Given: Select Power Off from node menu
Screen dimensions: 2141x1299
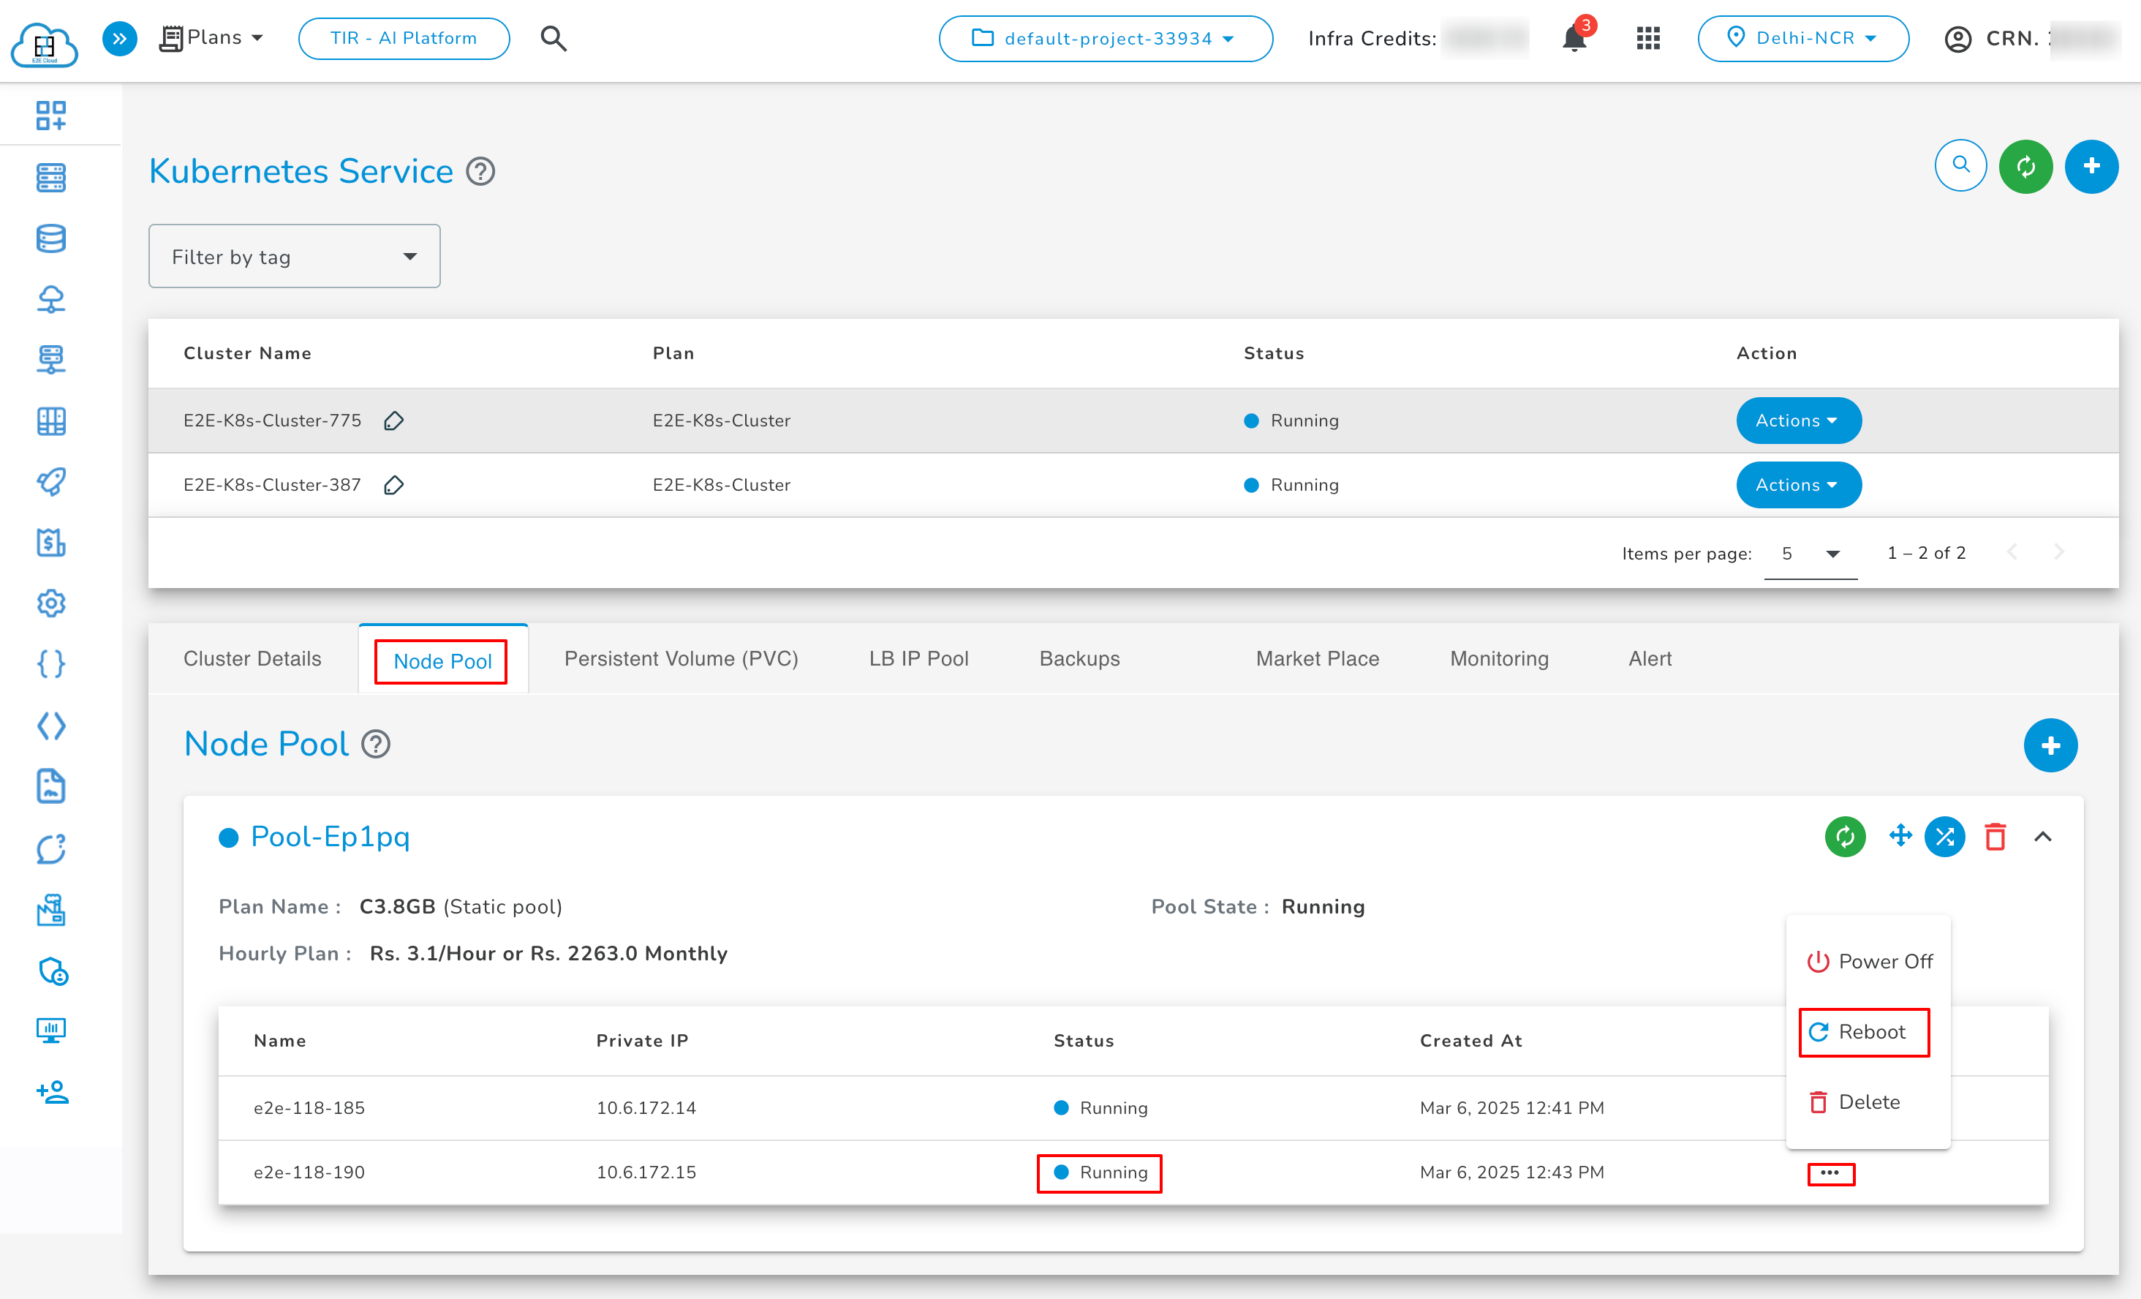Looking at the screenshot, I should click(x=1868, y=962).
